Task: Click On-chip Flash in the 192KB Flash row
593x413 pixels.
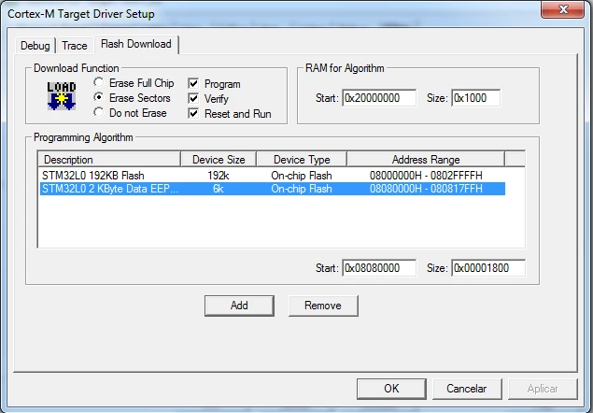Action: [x=302, y=176]
